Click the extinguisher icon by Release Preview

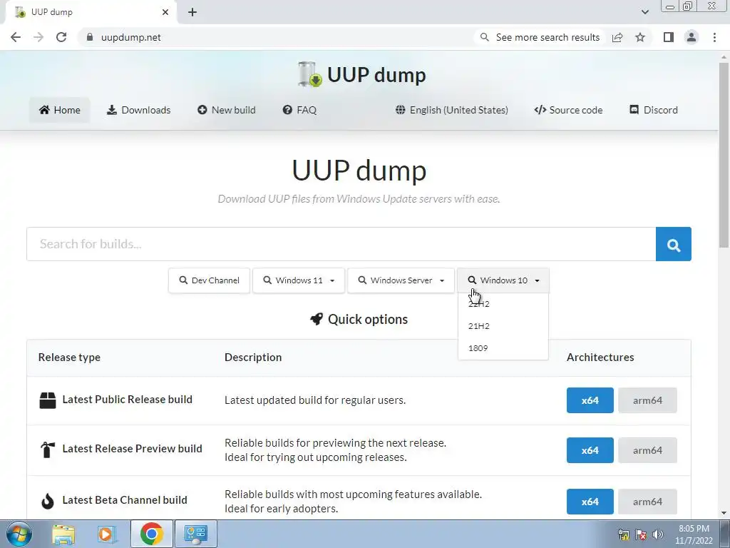pyautogui.click(x=48, y=450)
